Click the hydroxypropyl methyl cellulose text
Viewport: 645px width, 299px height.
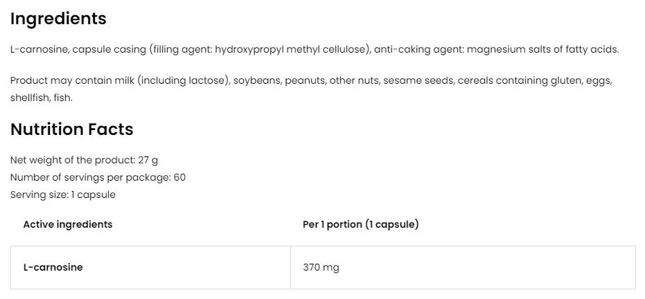[x=293, y=49]
